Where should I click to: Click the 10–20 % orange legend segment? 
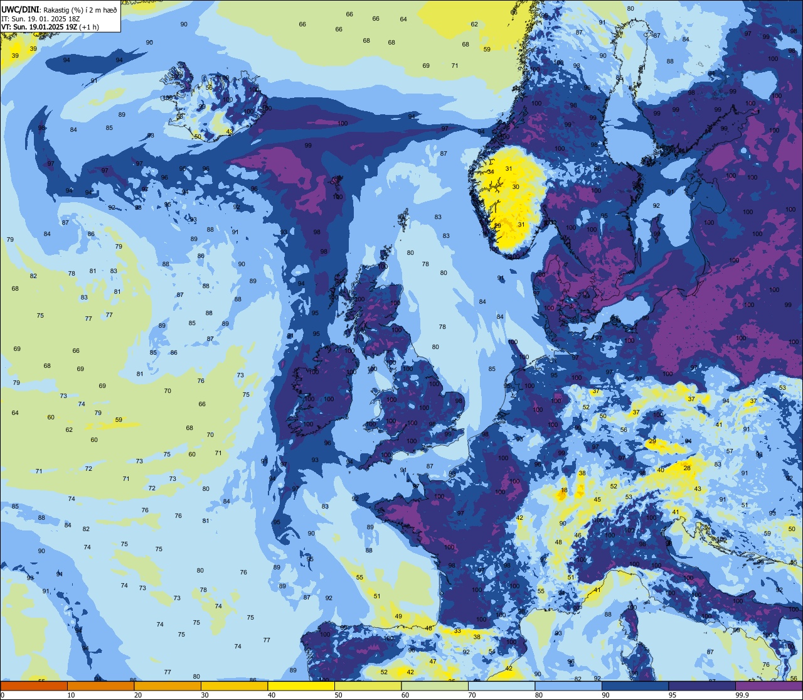(100, 686)
